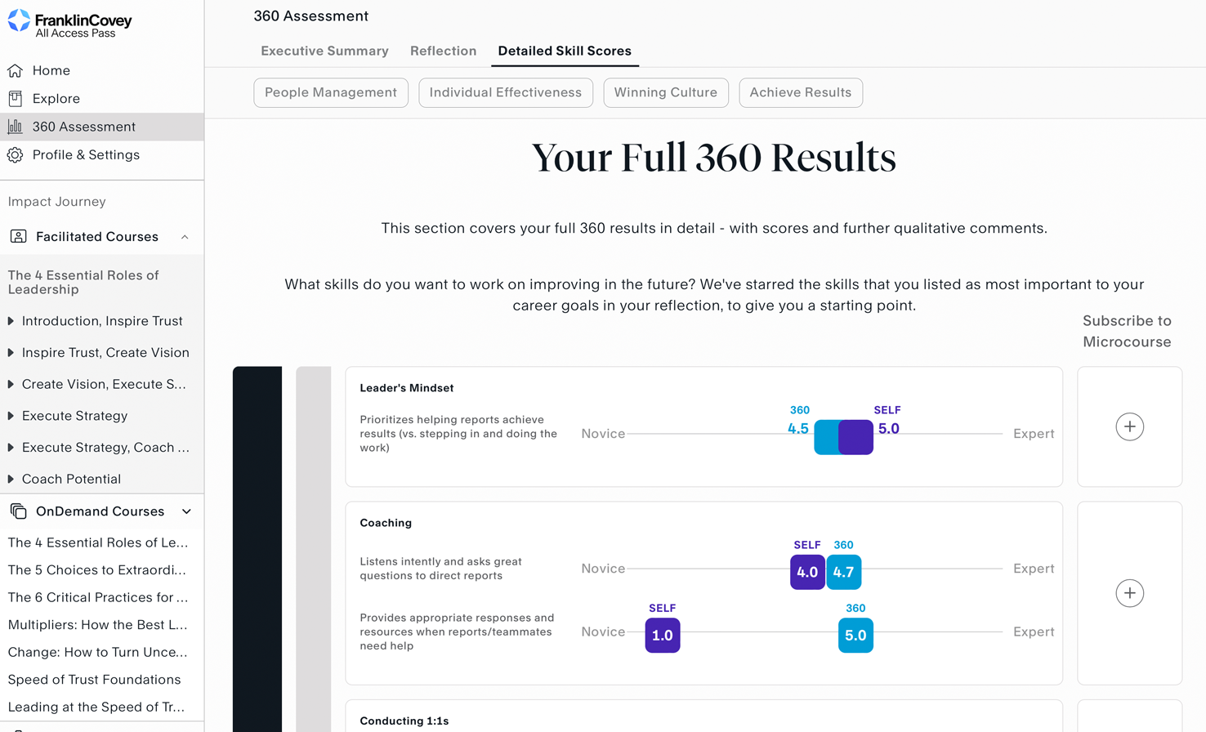Switch to the Reflection tab
The image size is (1206, 732).
[443, 51]
